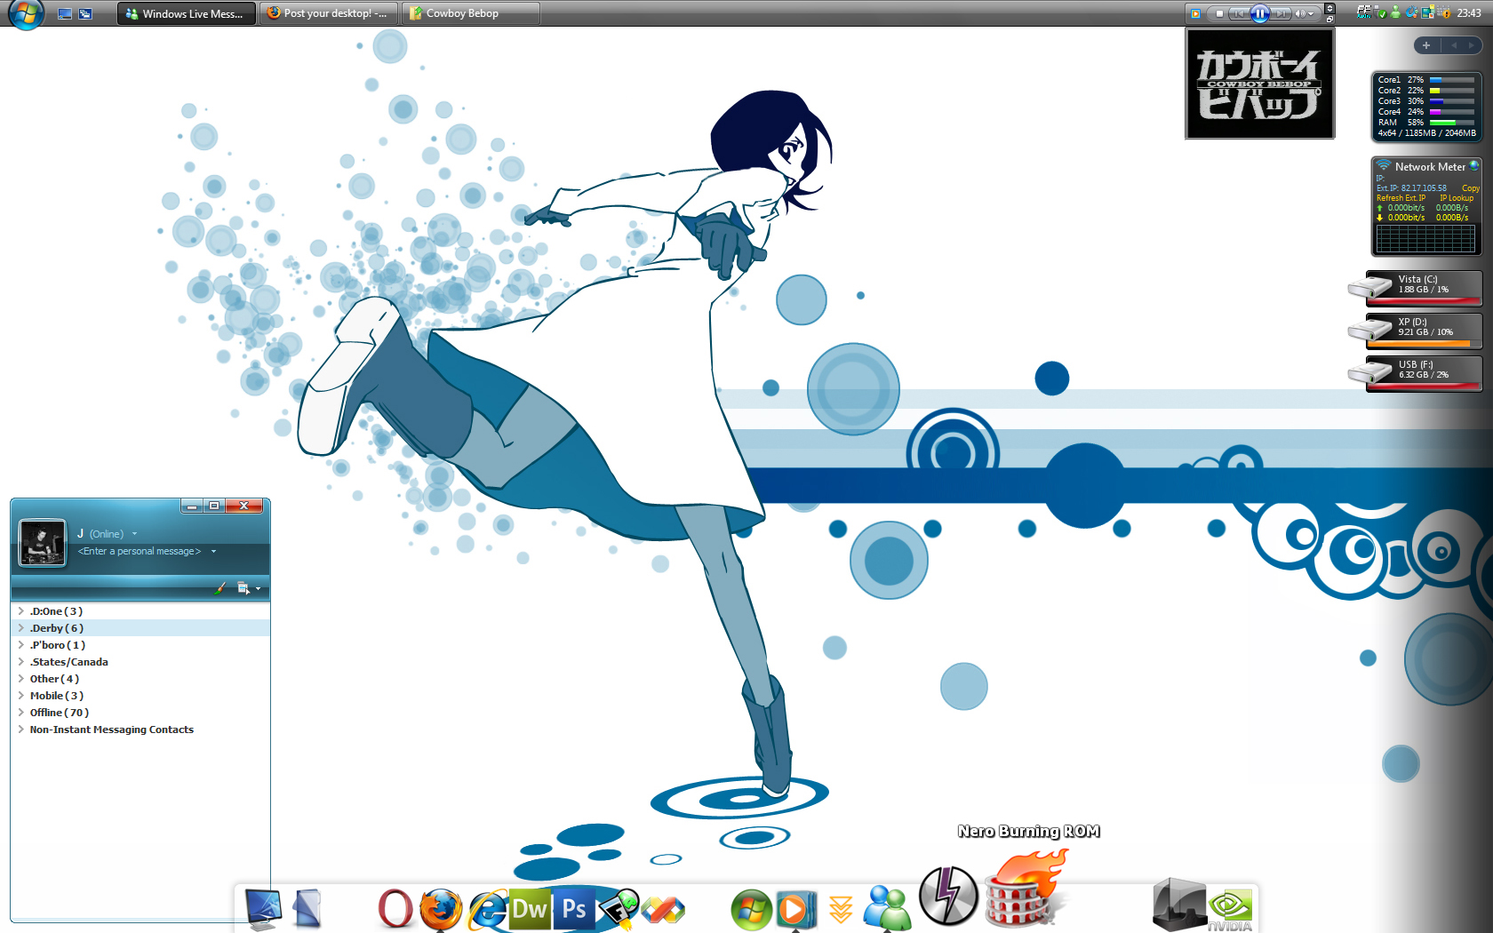Skip to previous track in media toolbar
The width and height of the screenshot is (1493, 933).
[1239, 13]
